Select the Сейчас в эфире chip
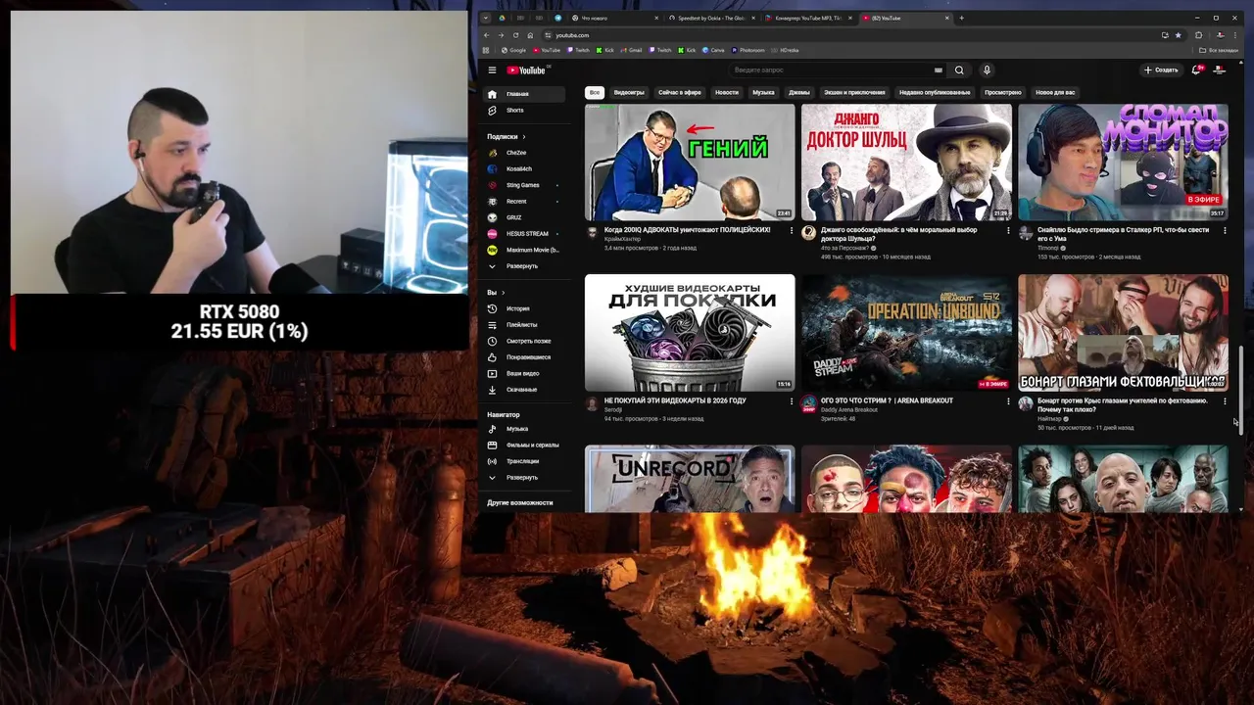The image size is (1254, 705). 680,92
